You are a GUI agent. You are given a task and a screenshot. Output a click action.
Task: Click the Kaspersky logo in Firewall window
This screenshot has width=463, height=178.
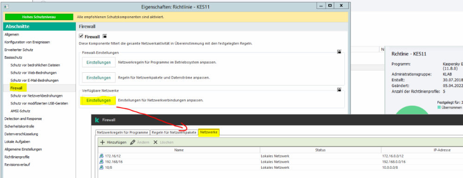pyautogui.click(x=97, y=120)
